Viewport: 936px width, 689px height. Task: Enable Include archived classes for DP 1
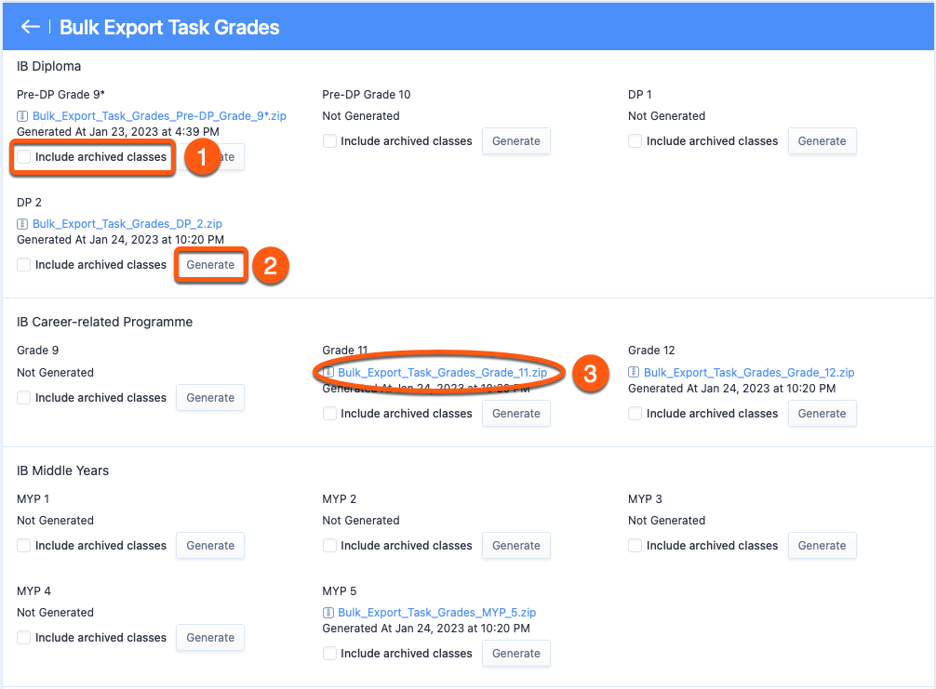coord(635,140)
